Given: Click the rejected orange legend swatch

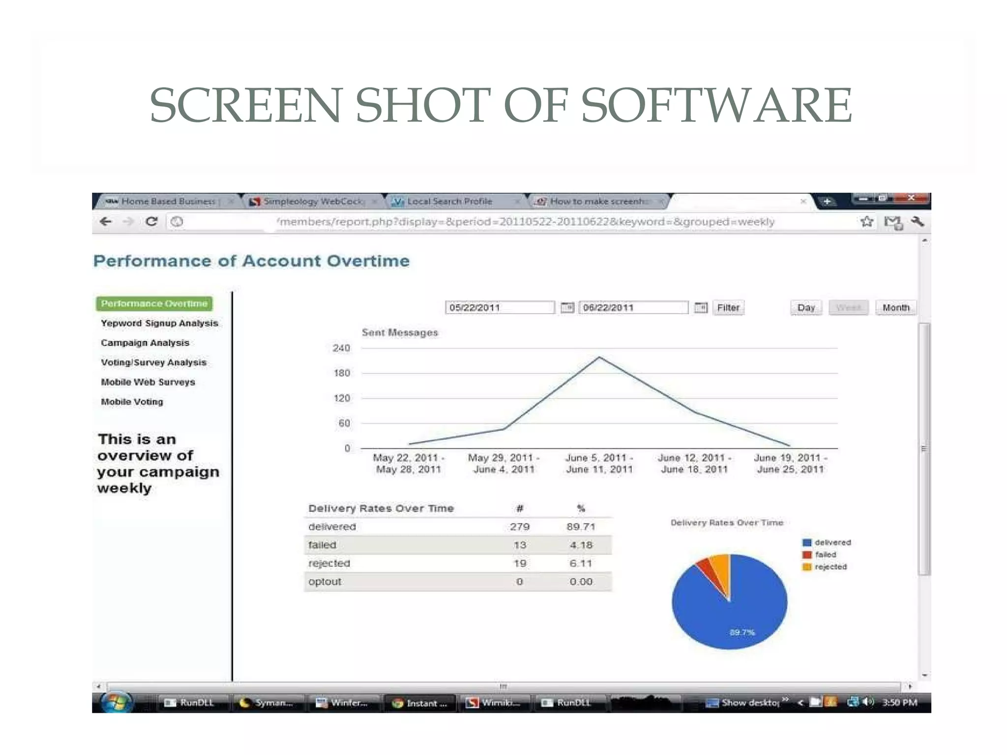Looking at the screenshot, I should [807, 567].
